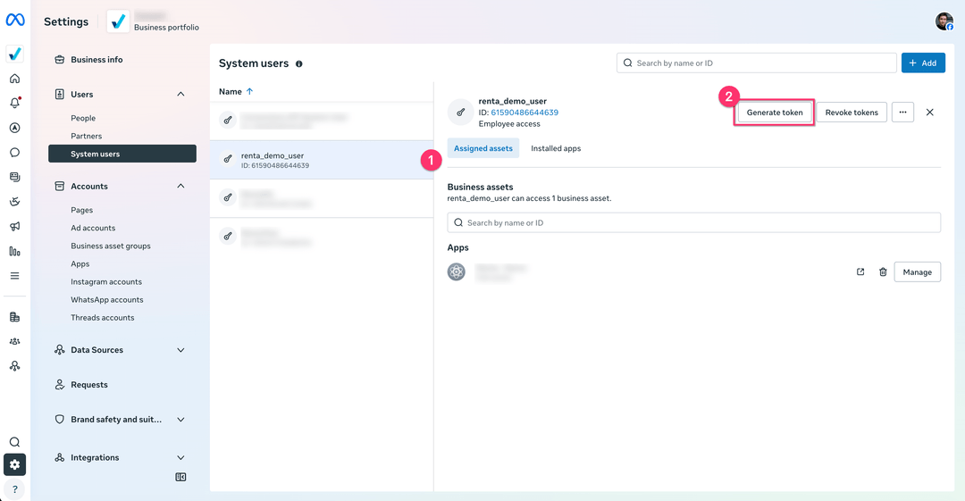
Task: Open Business asset groups item
Action: coord(111,246)
